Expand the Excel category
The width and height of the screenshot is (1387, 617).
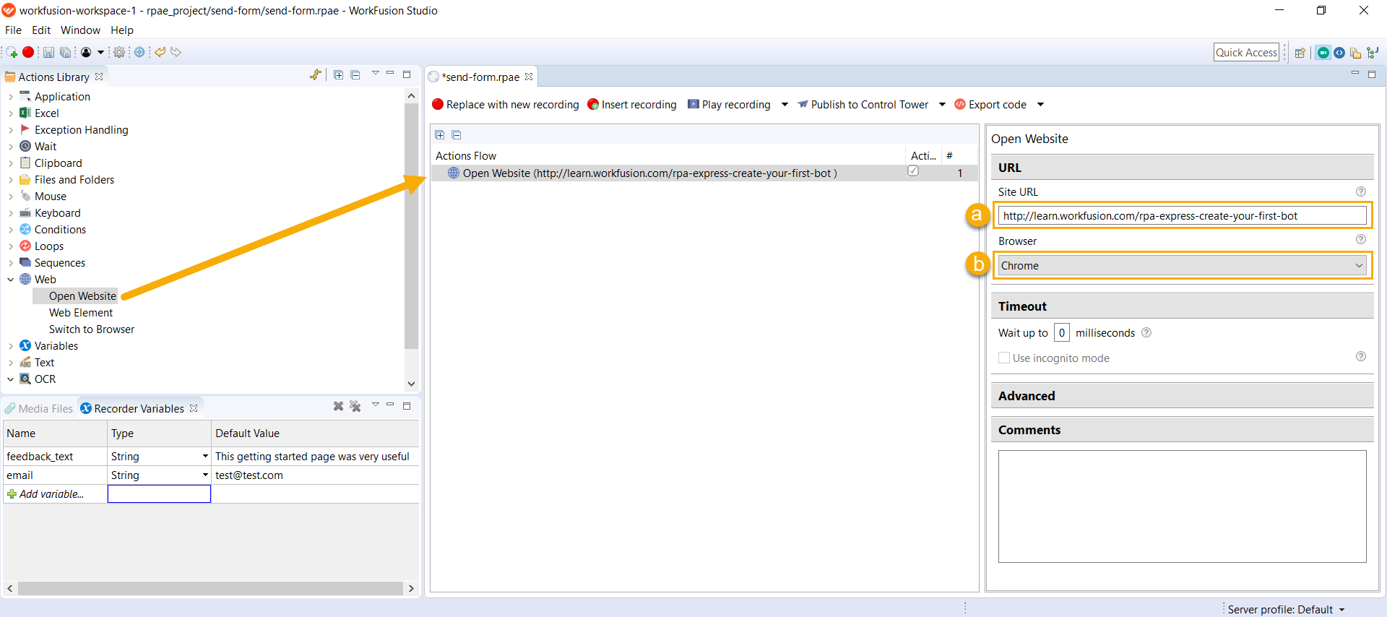[x=10, y=113]
